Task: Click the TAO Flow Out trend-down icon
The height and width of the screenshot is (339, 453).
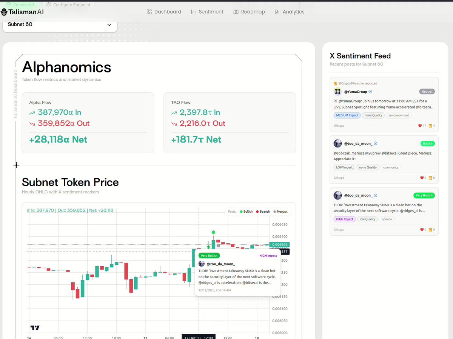Action: coord(174,124)
